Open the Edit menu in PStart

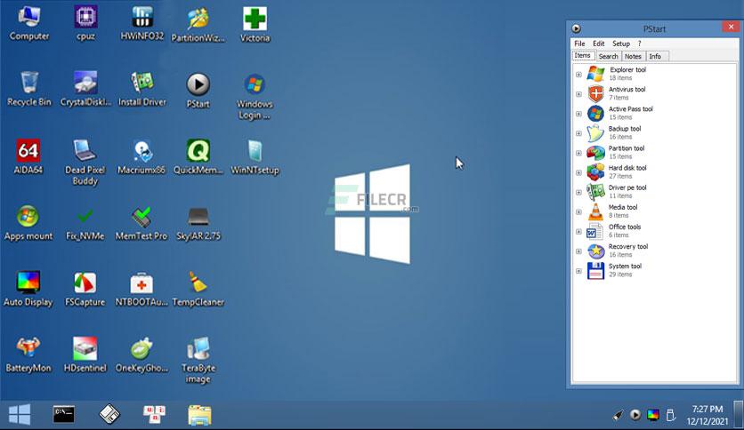598,44
